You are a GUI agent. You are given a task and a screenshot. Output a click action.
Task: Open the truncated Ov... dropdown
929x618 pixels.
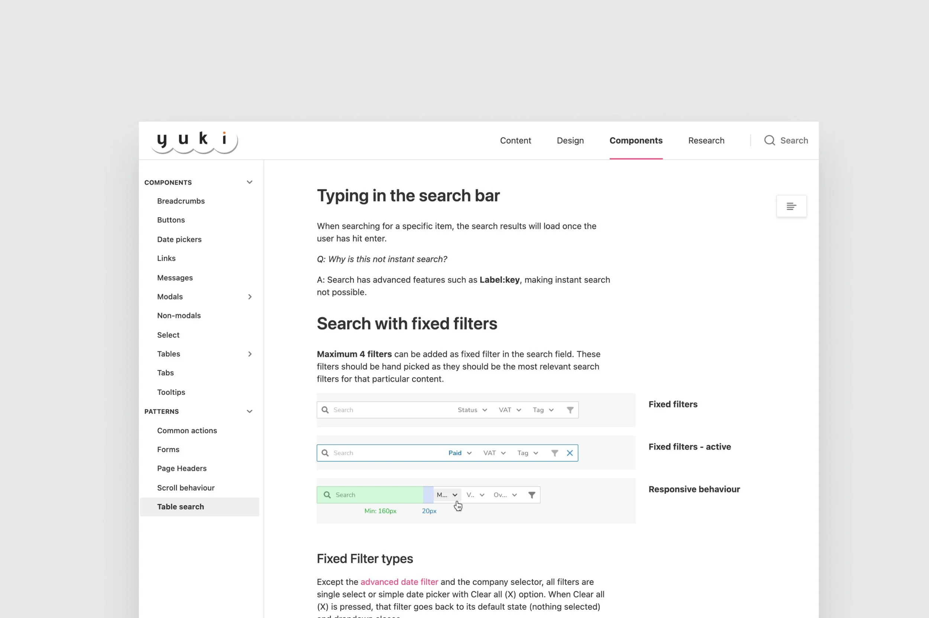coord(505,495)
